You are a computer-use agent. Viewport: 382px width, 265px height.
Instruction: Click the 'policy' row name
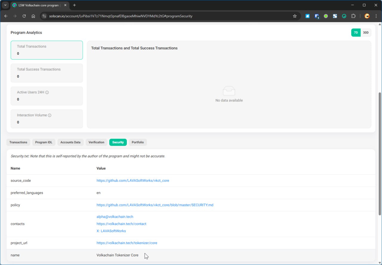(x=15, y=205)
